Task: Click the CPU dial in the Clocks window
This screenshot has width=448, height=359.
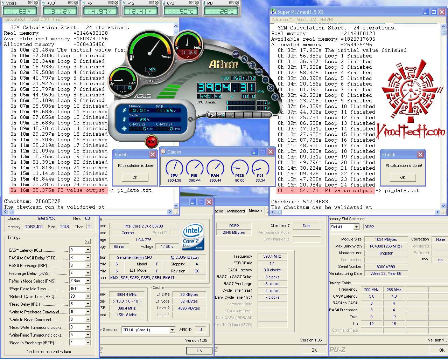Action: [x=174, y=168]
